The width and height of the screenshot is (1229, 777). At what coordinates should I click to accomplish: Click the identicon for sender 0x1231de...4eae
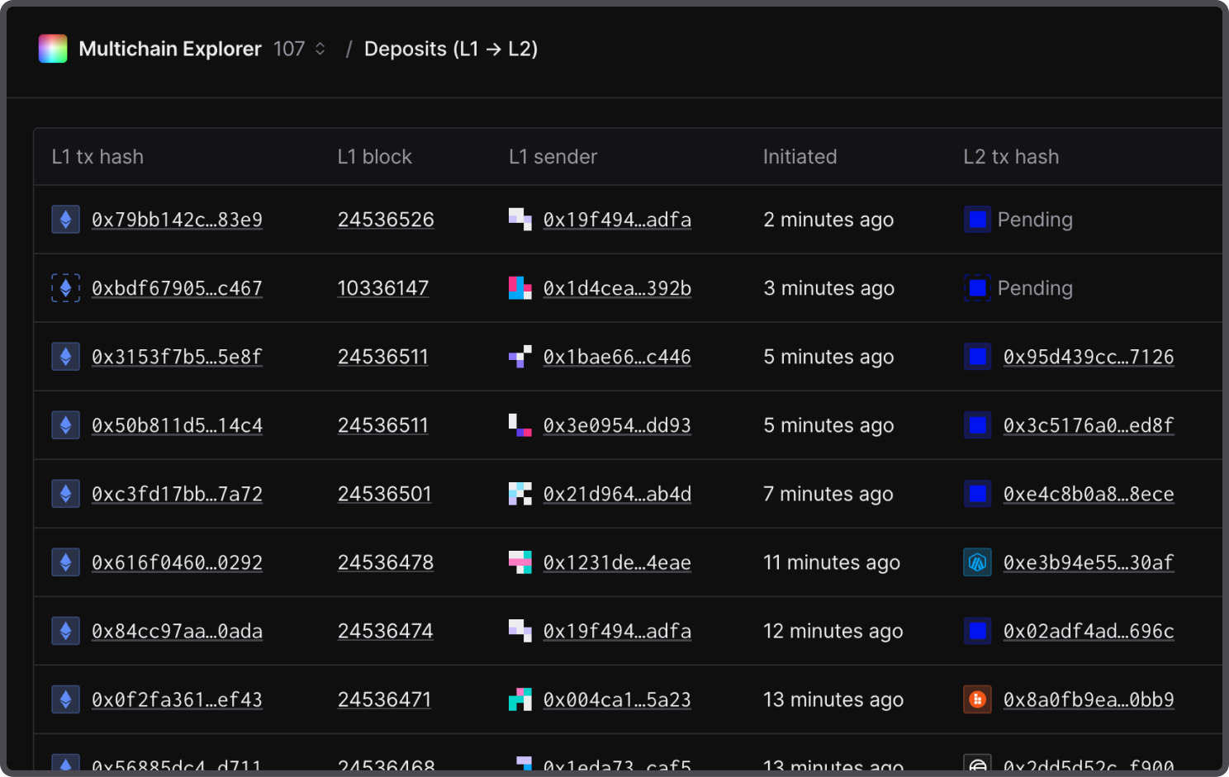pyautogui.click(x=520, y=563)
